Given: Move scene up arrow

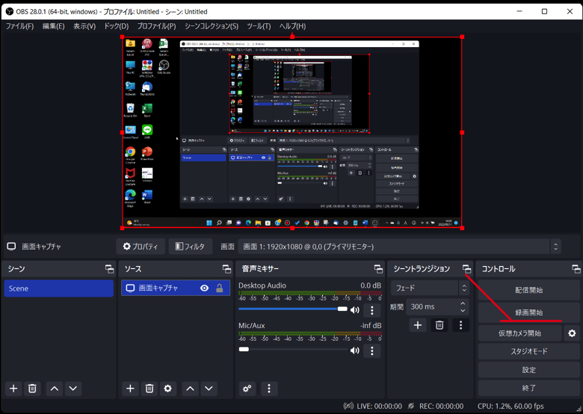Looking at the screenshot, I should (x=55, y=389).
